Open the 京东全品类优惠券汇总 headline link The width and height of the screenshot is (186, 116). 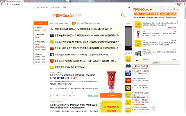pos(87,42)
